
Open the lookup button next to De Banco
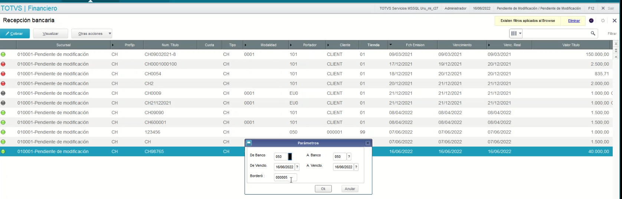pos(290,157)
